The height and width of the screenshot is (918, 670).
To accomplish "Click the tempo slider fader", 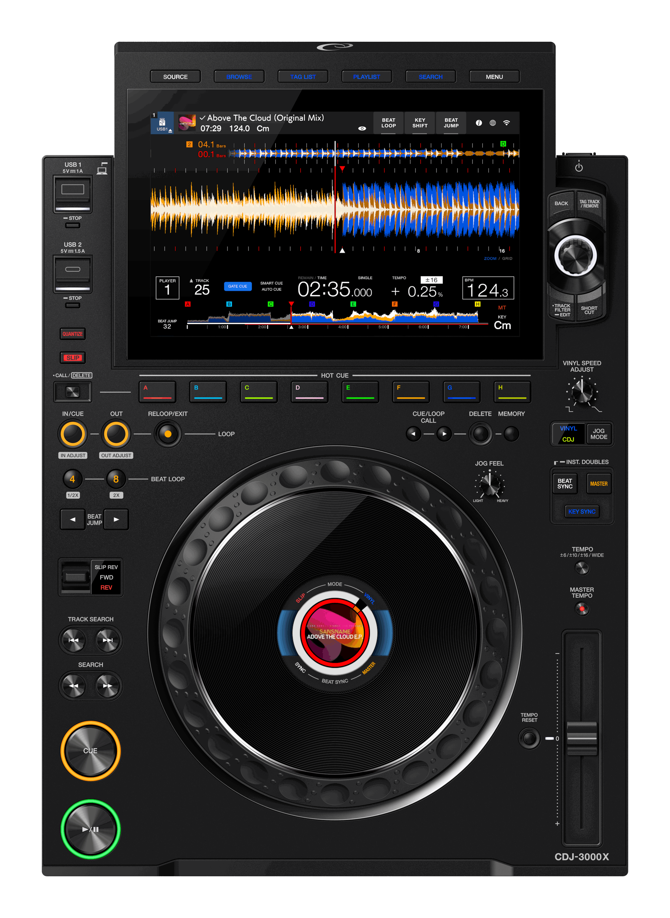I will pos(582,738).
